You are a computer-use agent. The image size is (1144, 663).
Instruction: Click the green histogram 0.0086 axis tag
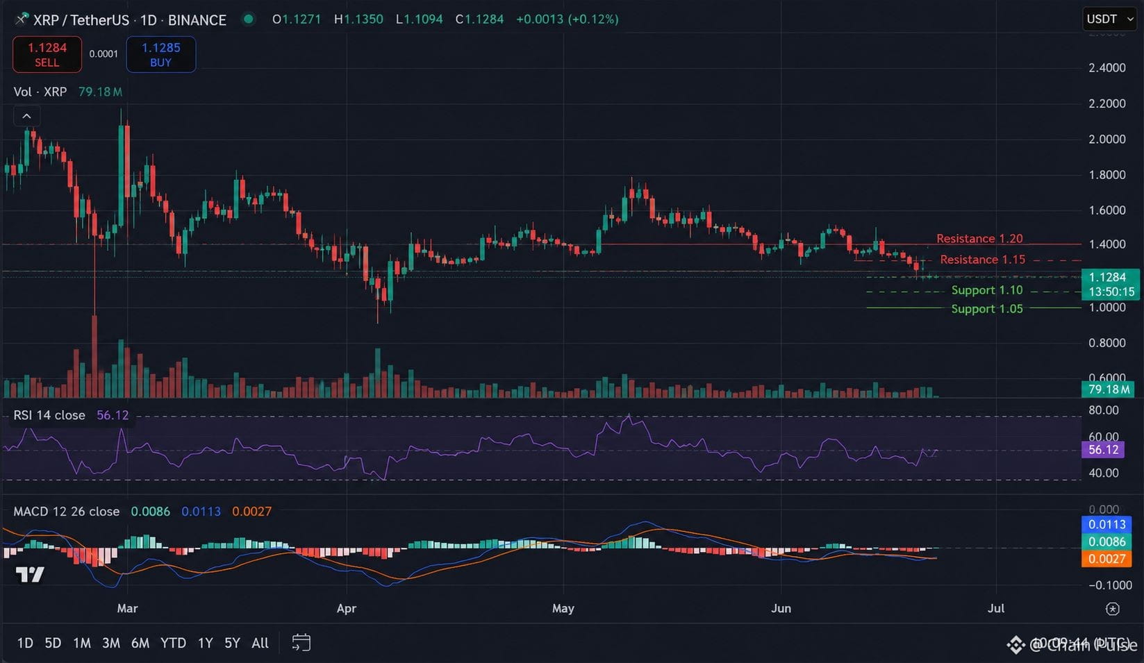(x=1106, y=542)
